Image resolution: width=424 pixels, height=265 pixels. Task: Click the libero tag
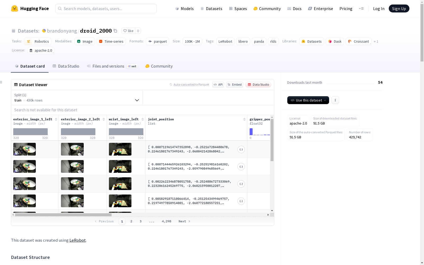click(243, 41)
